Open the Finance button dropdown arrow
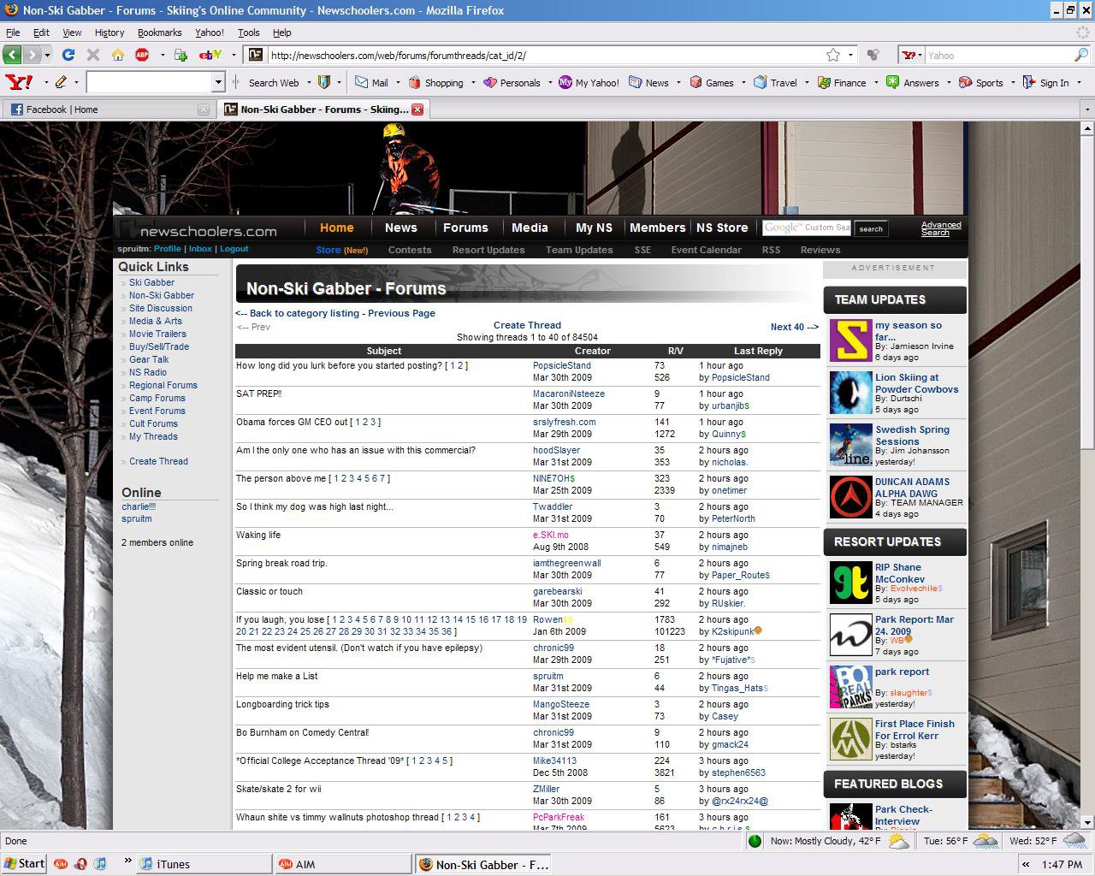Image resolution: width=1095 pixels, height=876 pixels. click(875, 82)
